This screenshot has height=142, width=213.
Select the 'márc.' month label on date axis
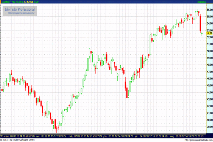click(x=7, y=136)
